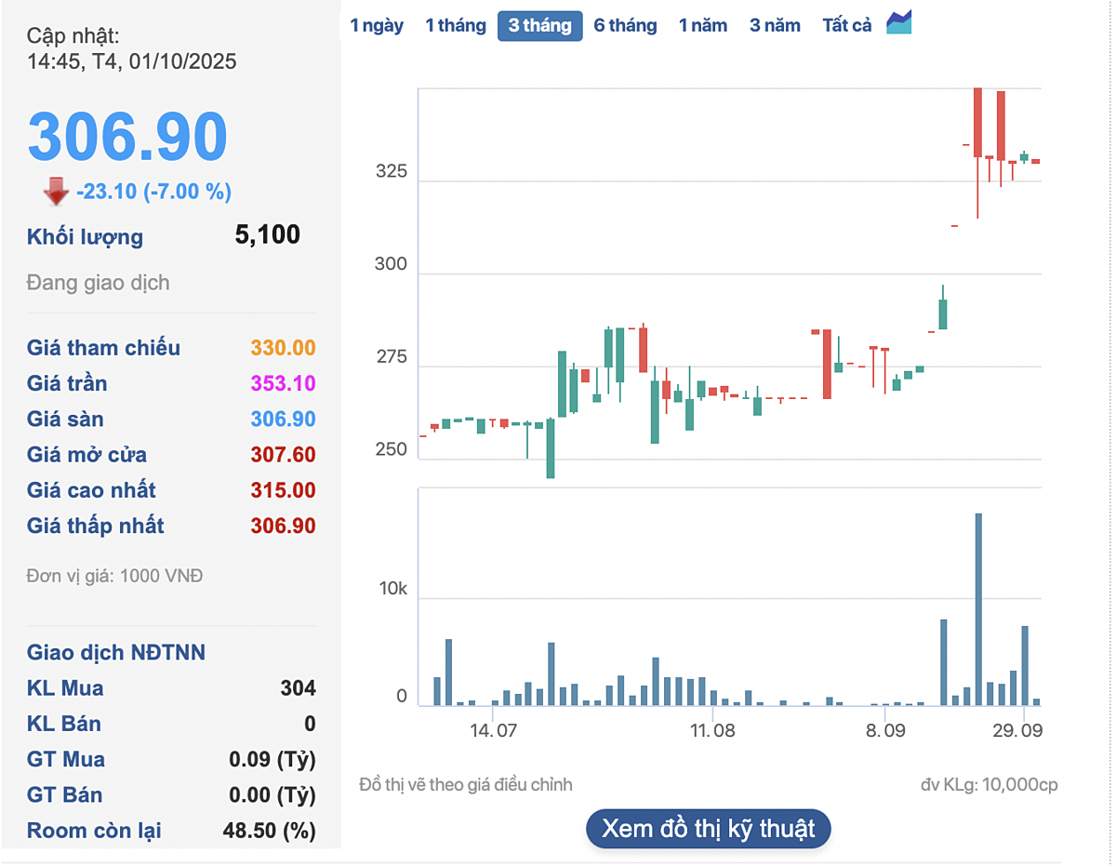Click the Room còn lại 48.50 value
Screen dimensions: 1116x866
pos(269,831)
